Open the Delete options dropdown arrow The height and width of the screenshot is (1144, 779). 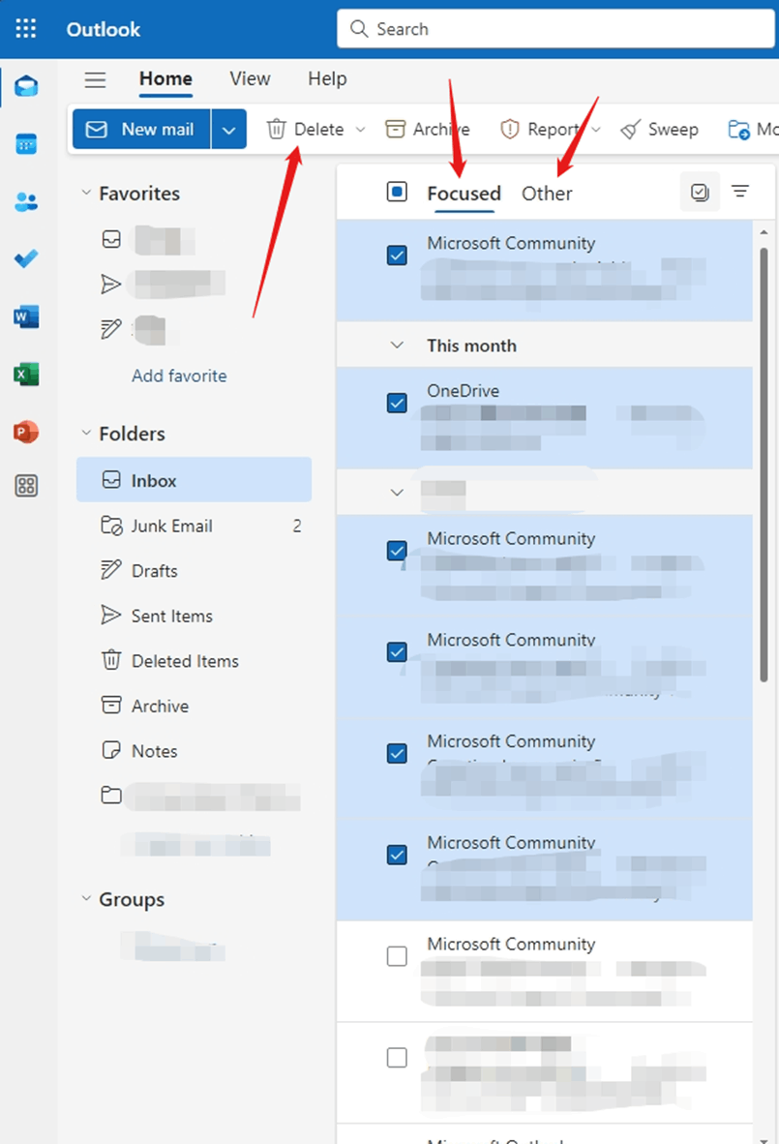[x=360, y=130]
